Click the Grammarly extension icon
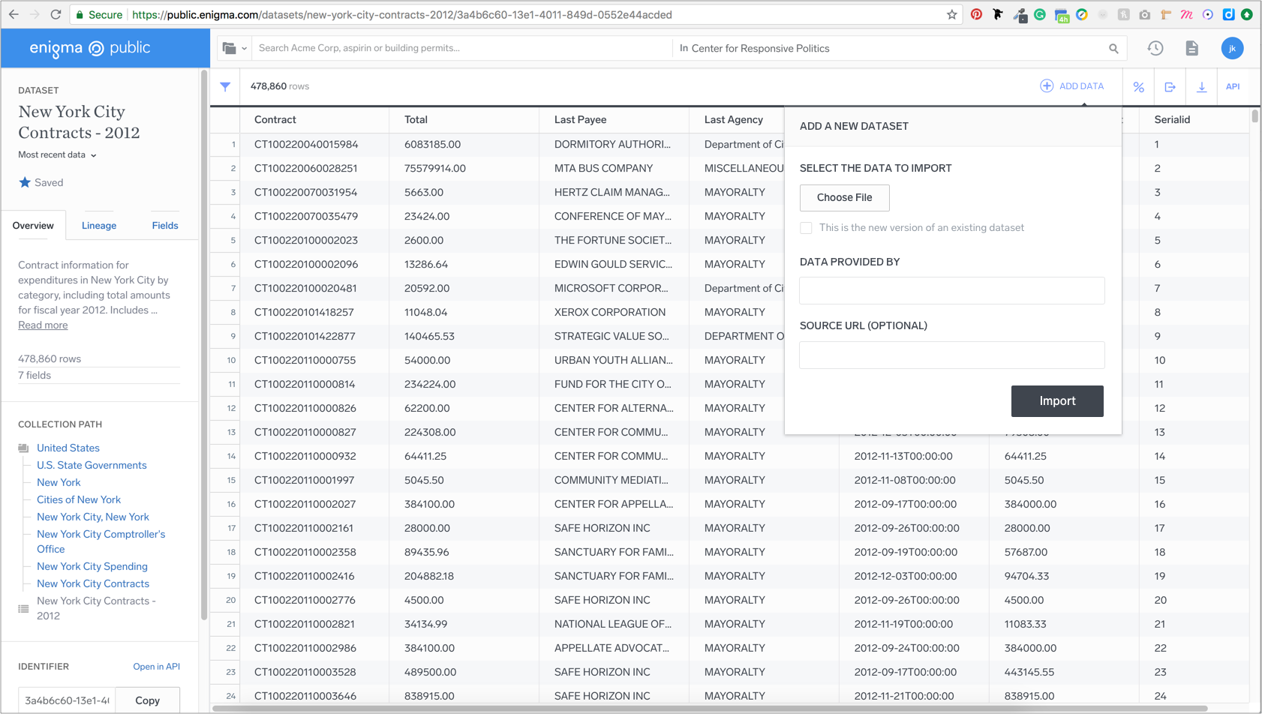This screenshot has height=714, width=1262. tap(1040, 14)
